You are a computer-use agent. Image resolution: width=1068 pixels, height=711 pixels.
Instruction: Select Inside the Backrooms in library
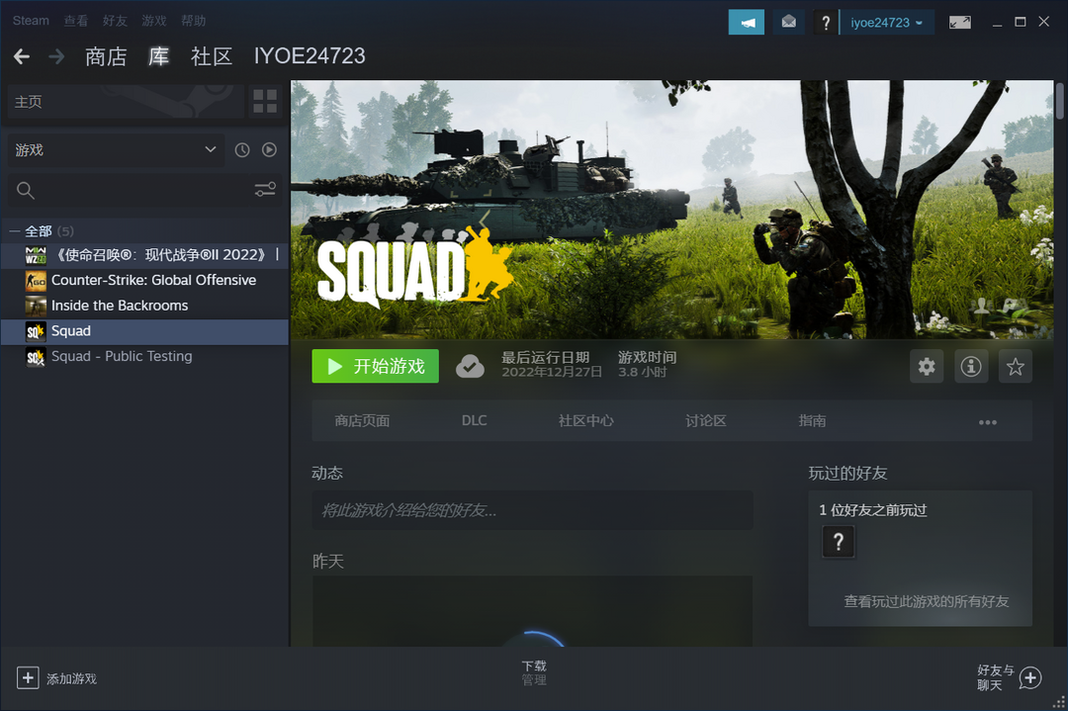[x=120, y=306]
